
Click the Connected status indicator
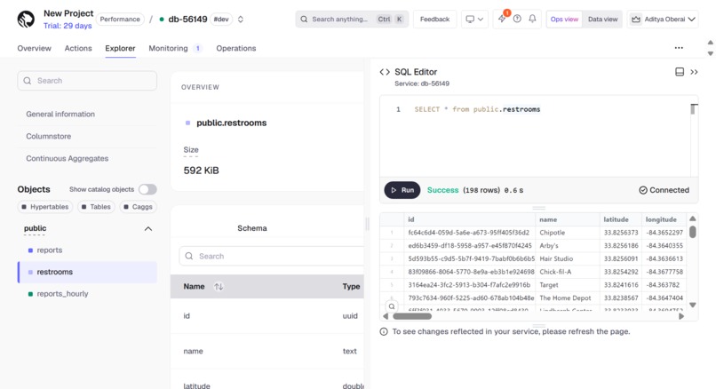(664, 190)
